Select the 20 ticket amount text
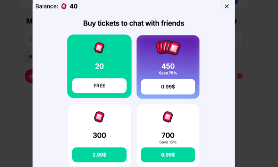This screenshot has width=278, height=167. click(x=99, y=66)
